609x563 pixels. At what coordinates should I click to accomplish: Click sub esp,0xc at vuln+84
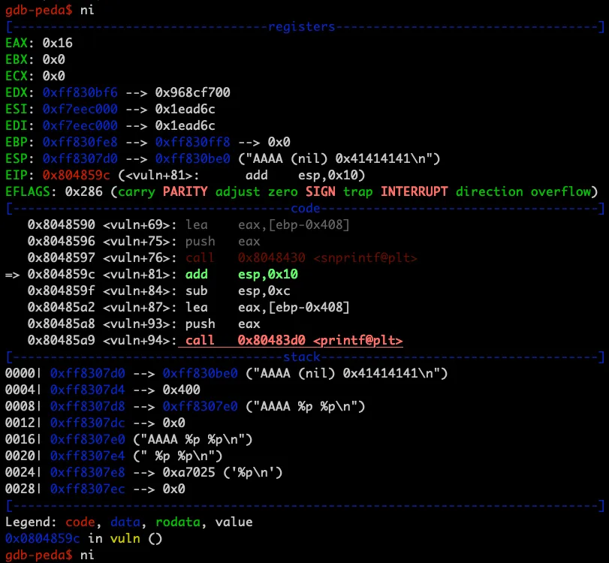(x=238, y=291)
